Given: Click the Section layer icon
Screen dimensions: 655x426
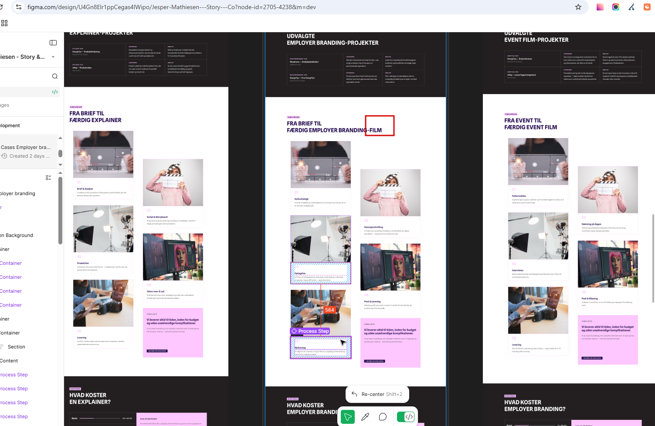Looking at the screenshot, I should click(x=1, y=347).
